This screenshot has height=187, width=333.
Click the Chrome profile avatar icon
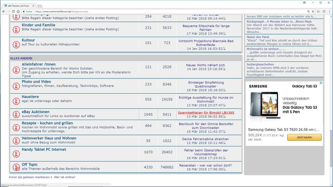[x=304, y=3]
